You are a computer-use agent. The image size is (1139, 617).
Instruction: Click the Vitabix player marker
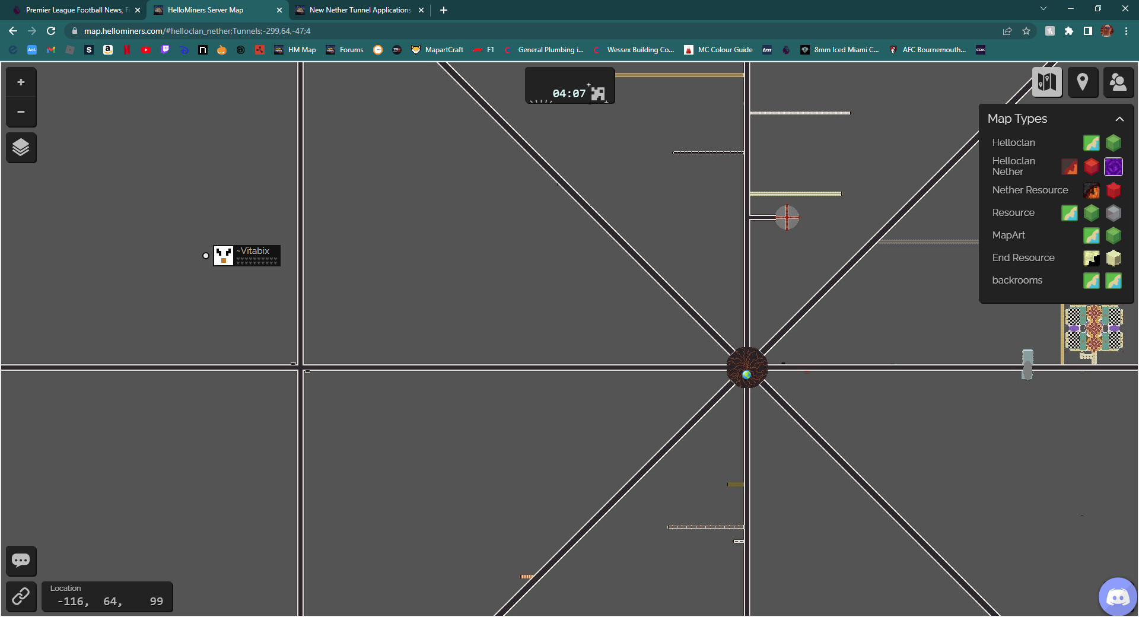coord(224,256)
